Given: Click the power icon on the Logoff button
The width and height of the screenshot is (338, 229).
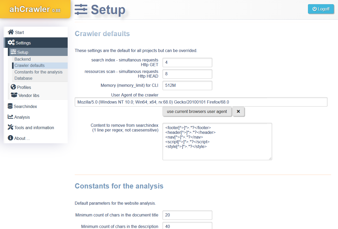Looking at the screenshot, I should tap(314, 9).
